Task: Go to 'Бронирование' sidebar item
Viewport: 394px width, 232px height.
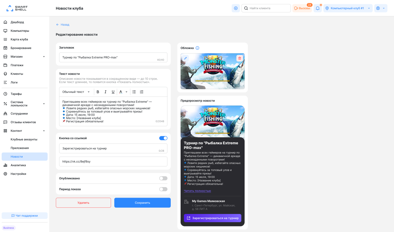Action: 21,48
